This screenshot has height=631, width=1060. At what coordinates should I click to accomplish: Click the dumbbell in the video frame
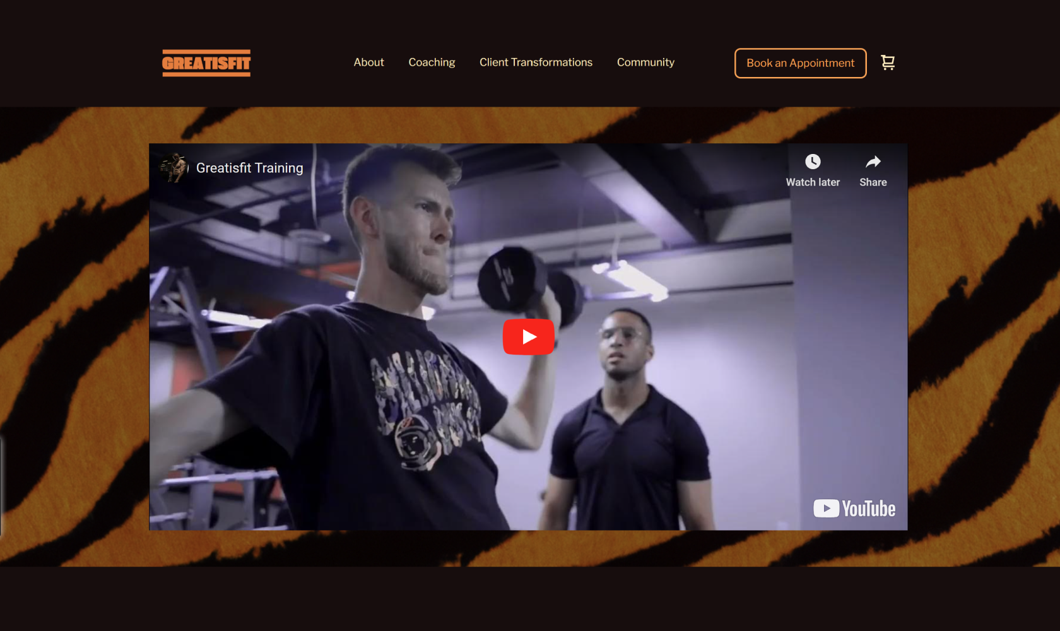529,284
